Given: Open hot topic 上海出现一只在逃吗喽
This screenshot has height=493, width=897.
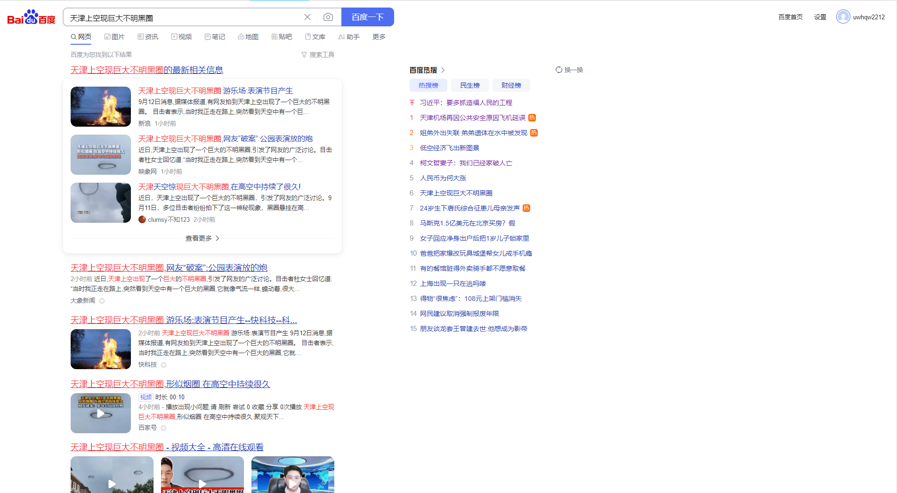Looking at the screenshot, I should [x=453, y=283].
